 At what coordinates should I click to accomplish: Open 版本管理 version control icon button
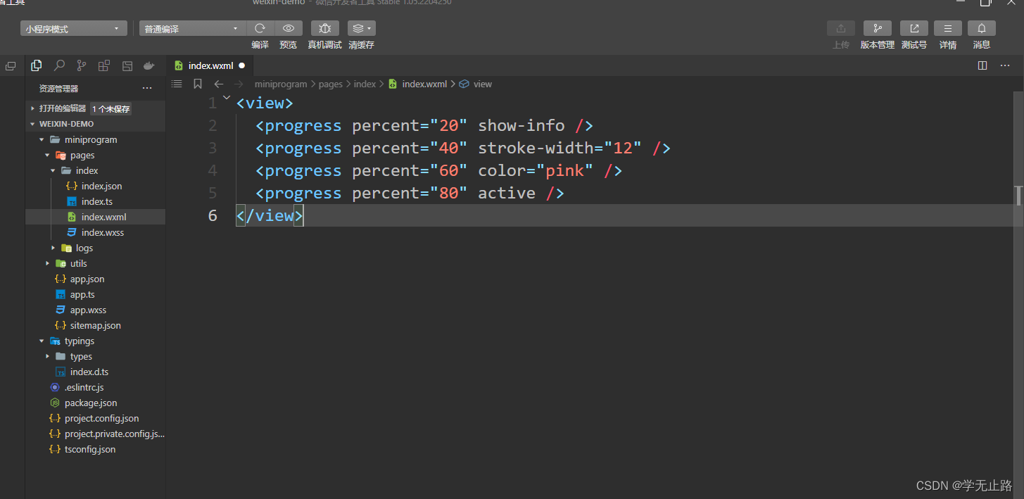coord(878,28)
